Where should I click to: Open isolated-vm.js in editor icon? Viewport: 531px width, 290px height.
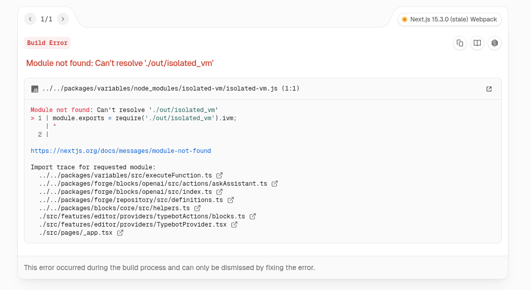click(x=489, y=88)
